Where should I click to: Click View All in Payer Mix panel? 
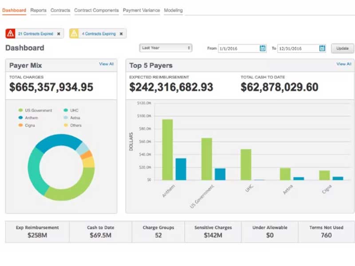106,64
